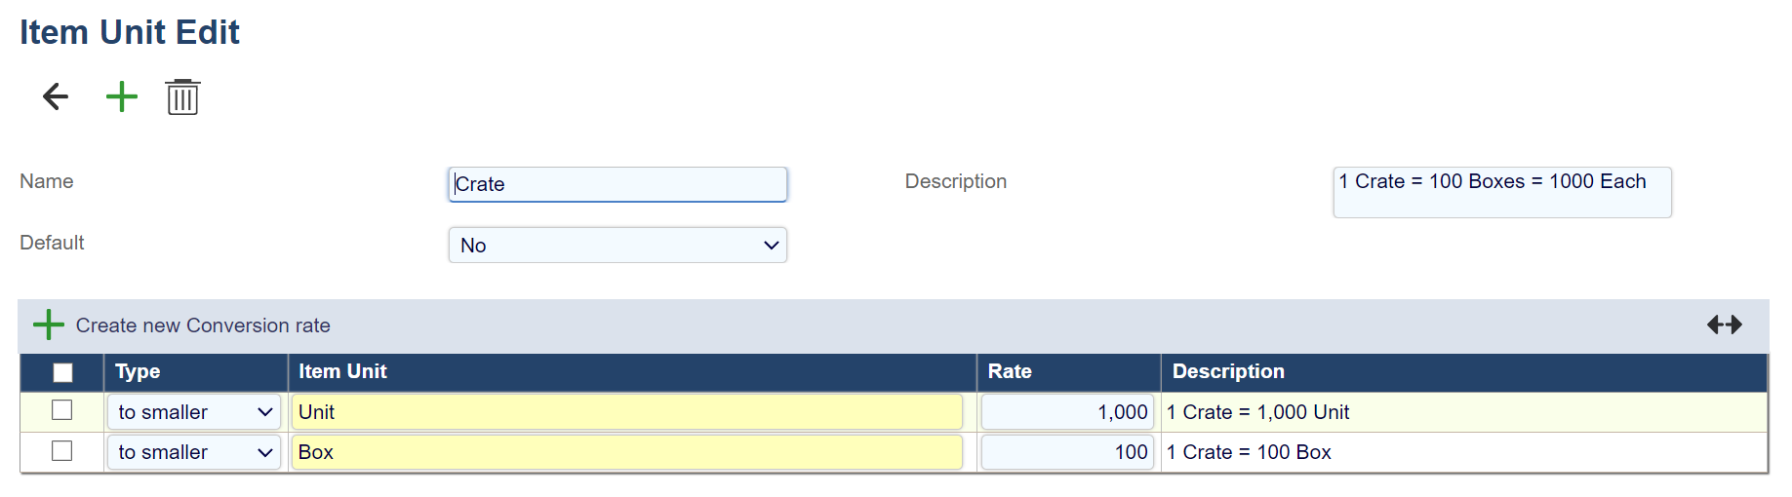Screen dimensions: 1792x497
Task: Open the Default dropdown showing No
Action: (x=617, y=245)
